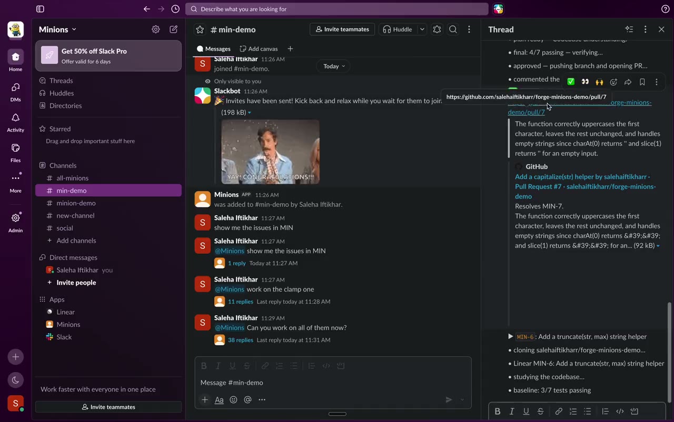Toggle code formatting in thread composer
This screenshot has height=422, width=674.
620,411
